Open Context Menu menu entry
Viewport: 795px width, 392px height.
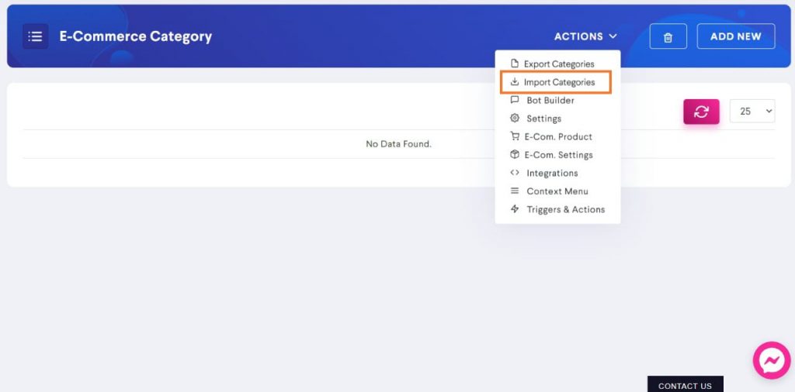click(x=557, y=191)
